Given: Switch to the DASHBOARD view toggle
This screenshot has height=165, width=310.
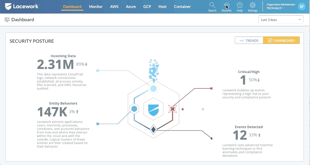Looking at the screenshot, I should pos(281,41).
